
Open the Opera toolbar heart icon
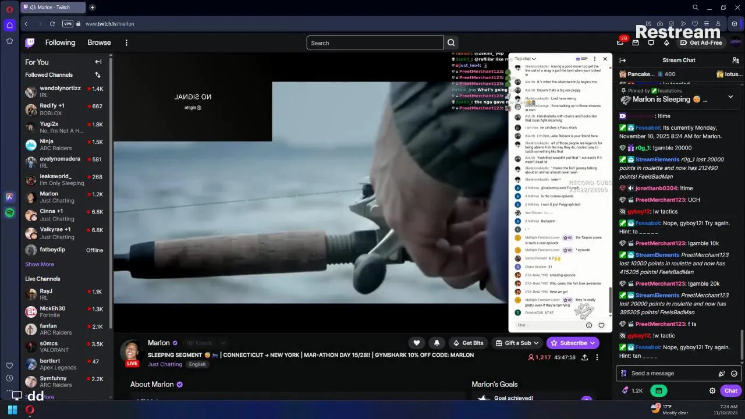694,24
